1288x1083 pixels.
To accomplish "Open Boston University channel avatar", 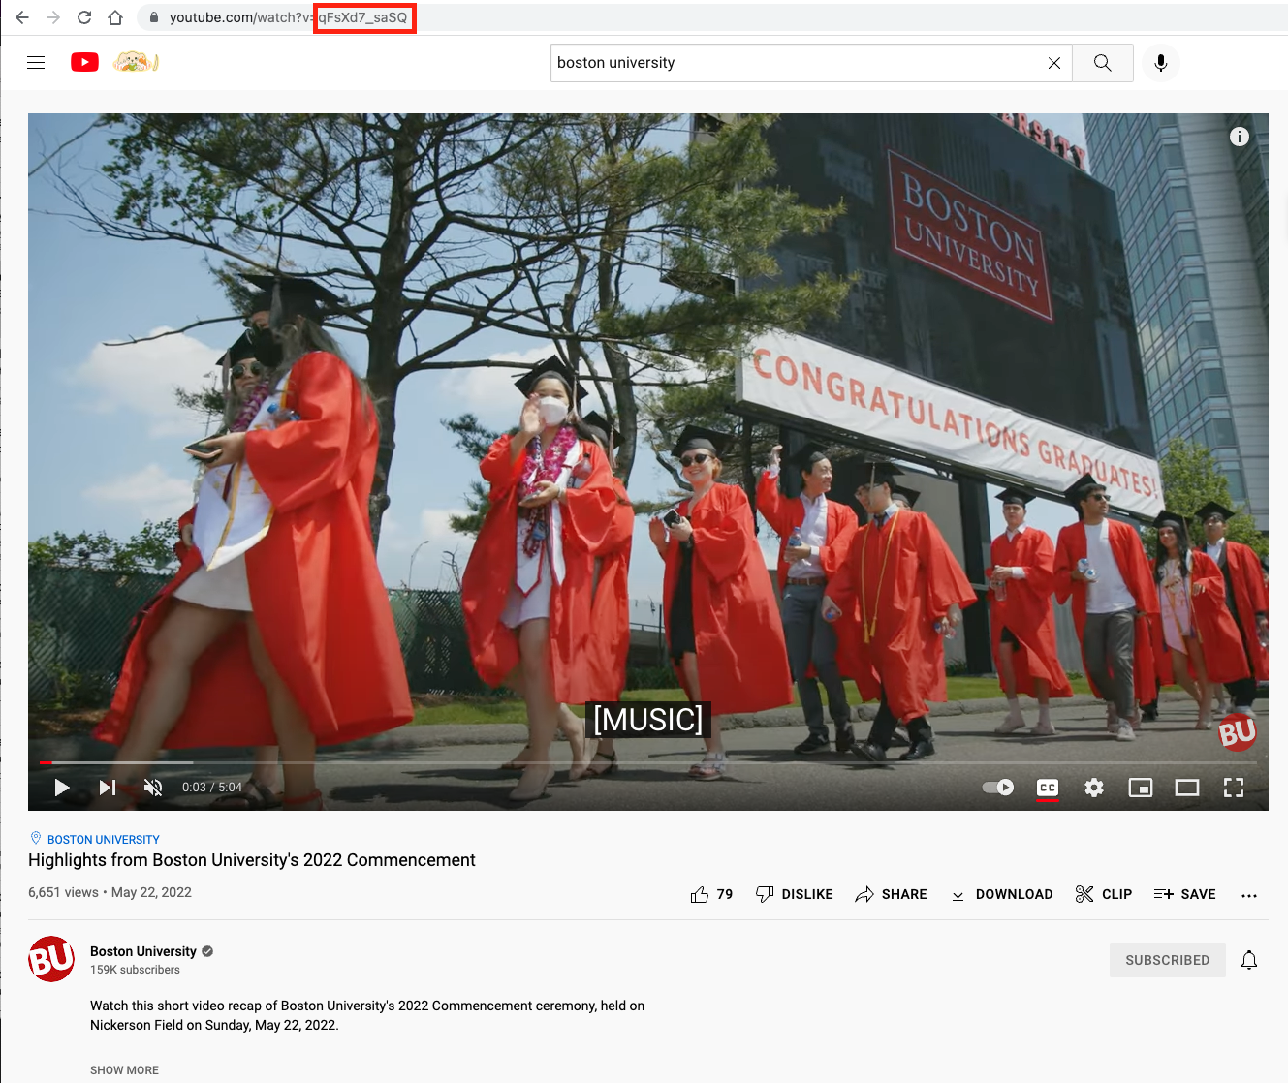I will point(51,959).
